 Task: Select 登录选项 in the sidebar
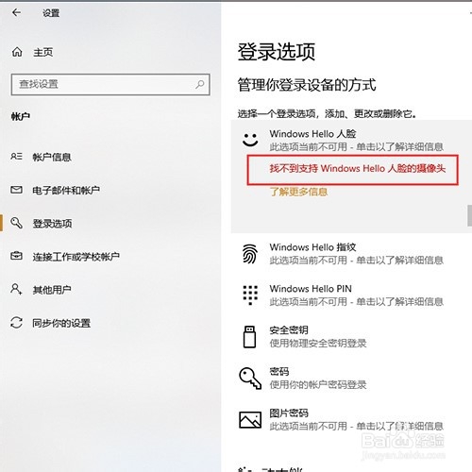pyautogui.click(x=52, y=223)
